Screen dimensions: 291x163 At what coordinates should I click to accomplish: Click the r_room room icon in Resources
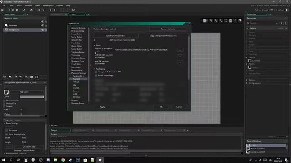click(x=250, y=67)
